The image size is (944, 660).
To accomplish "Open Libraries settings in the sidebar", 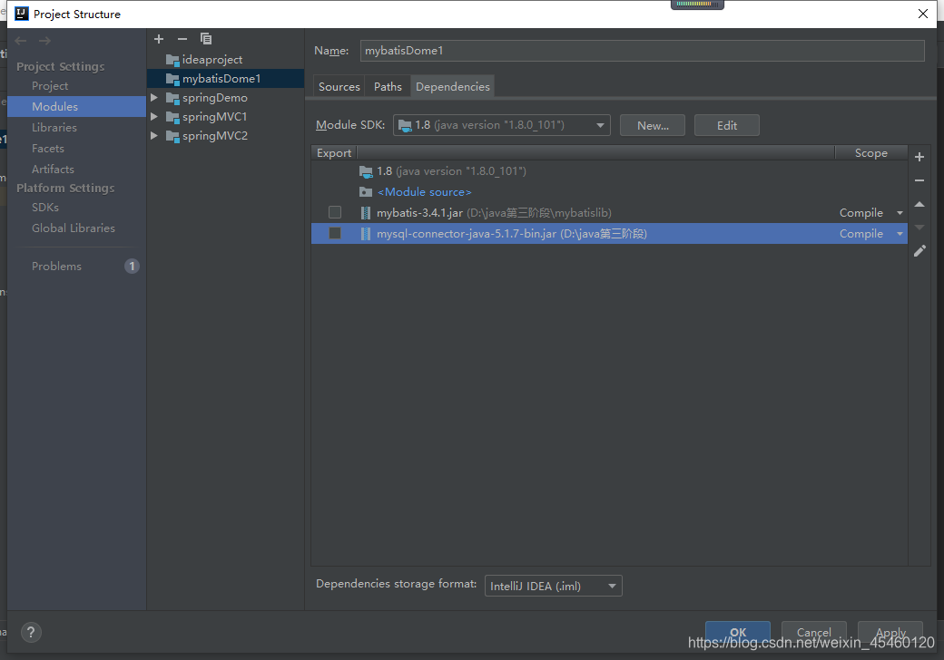I will (x=54, y=128).
